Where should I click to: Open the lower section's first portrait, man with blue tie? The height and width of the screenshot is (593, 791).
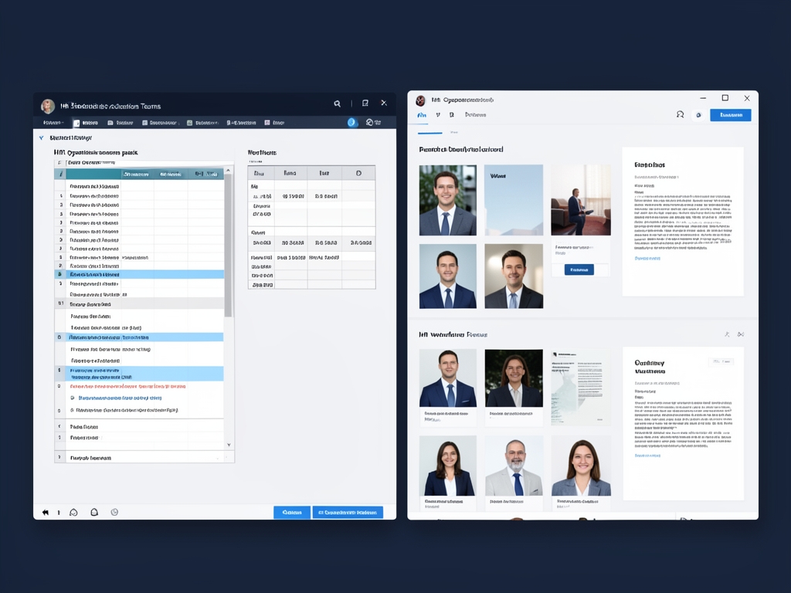pyautogui.click(x=447, y=378)
